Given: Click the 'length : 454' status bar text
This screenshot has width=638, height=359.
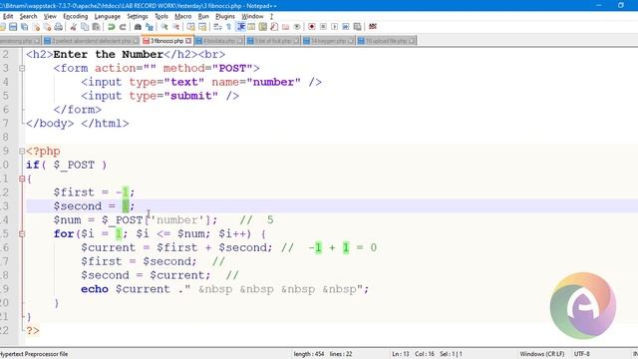Looking at the screenshot, I should point(309,354).
